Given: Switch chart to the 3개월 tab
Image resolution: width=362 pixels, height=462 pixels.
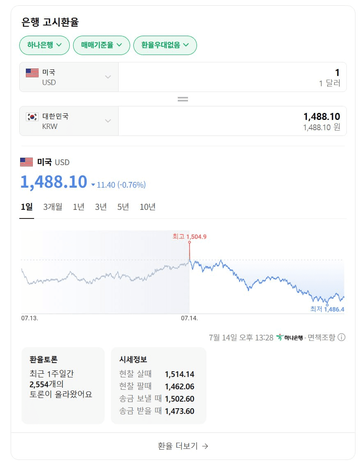Looking at the screenshot, I should pos(53,207).
